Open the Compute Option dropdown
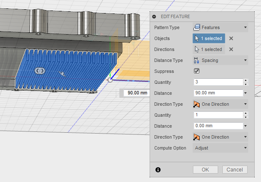 (x=220, y=148)
